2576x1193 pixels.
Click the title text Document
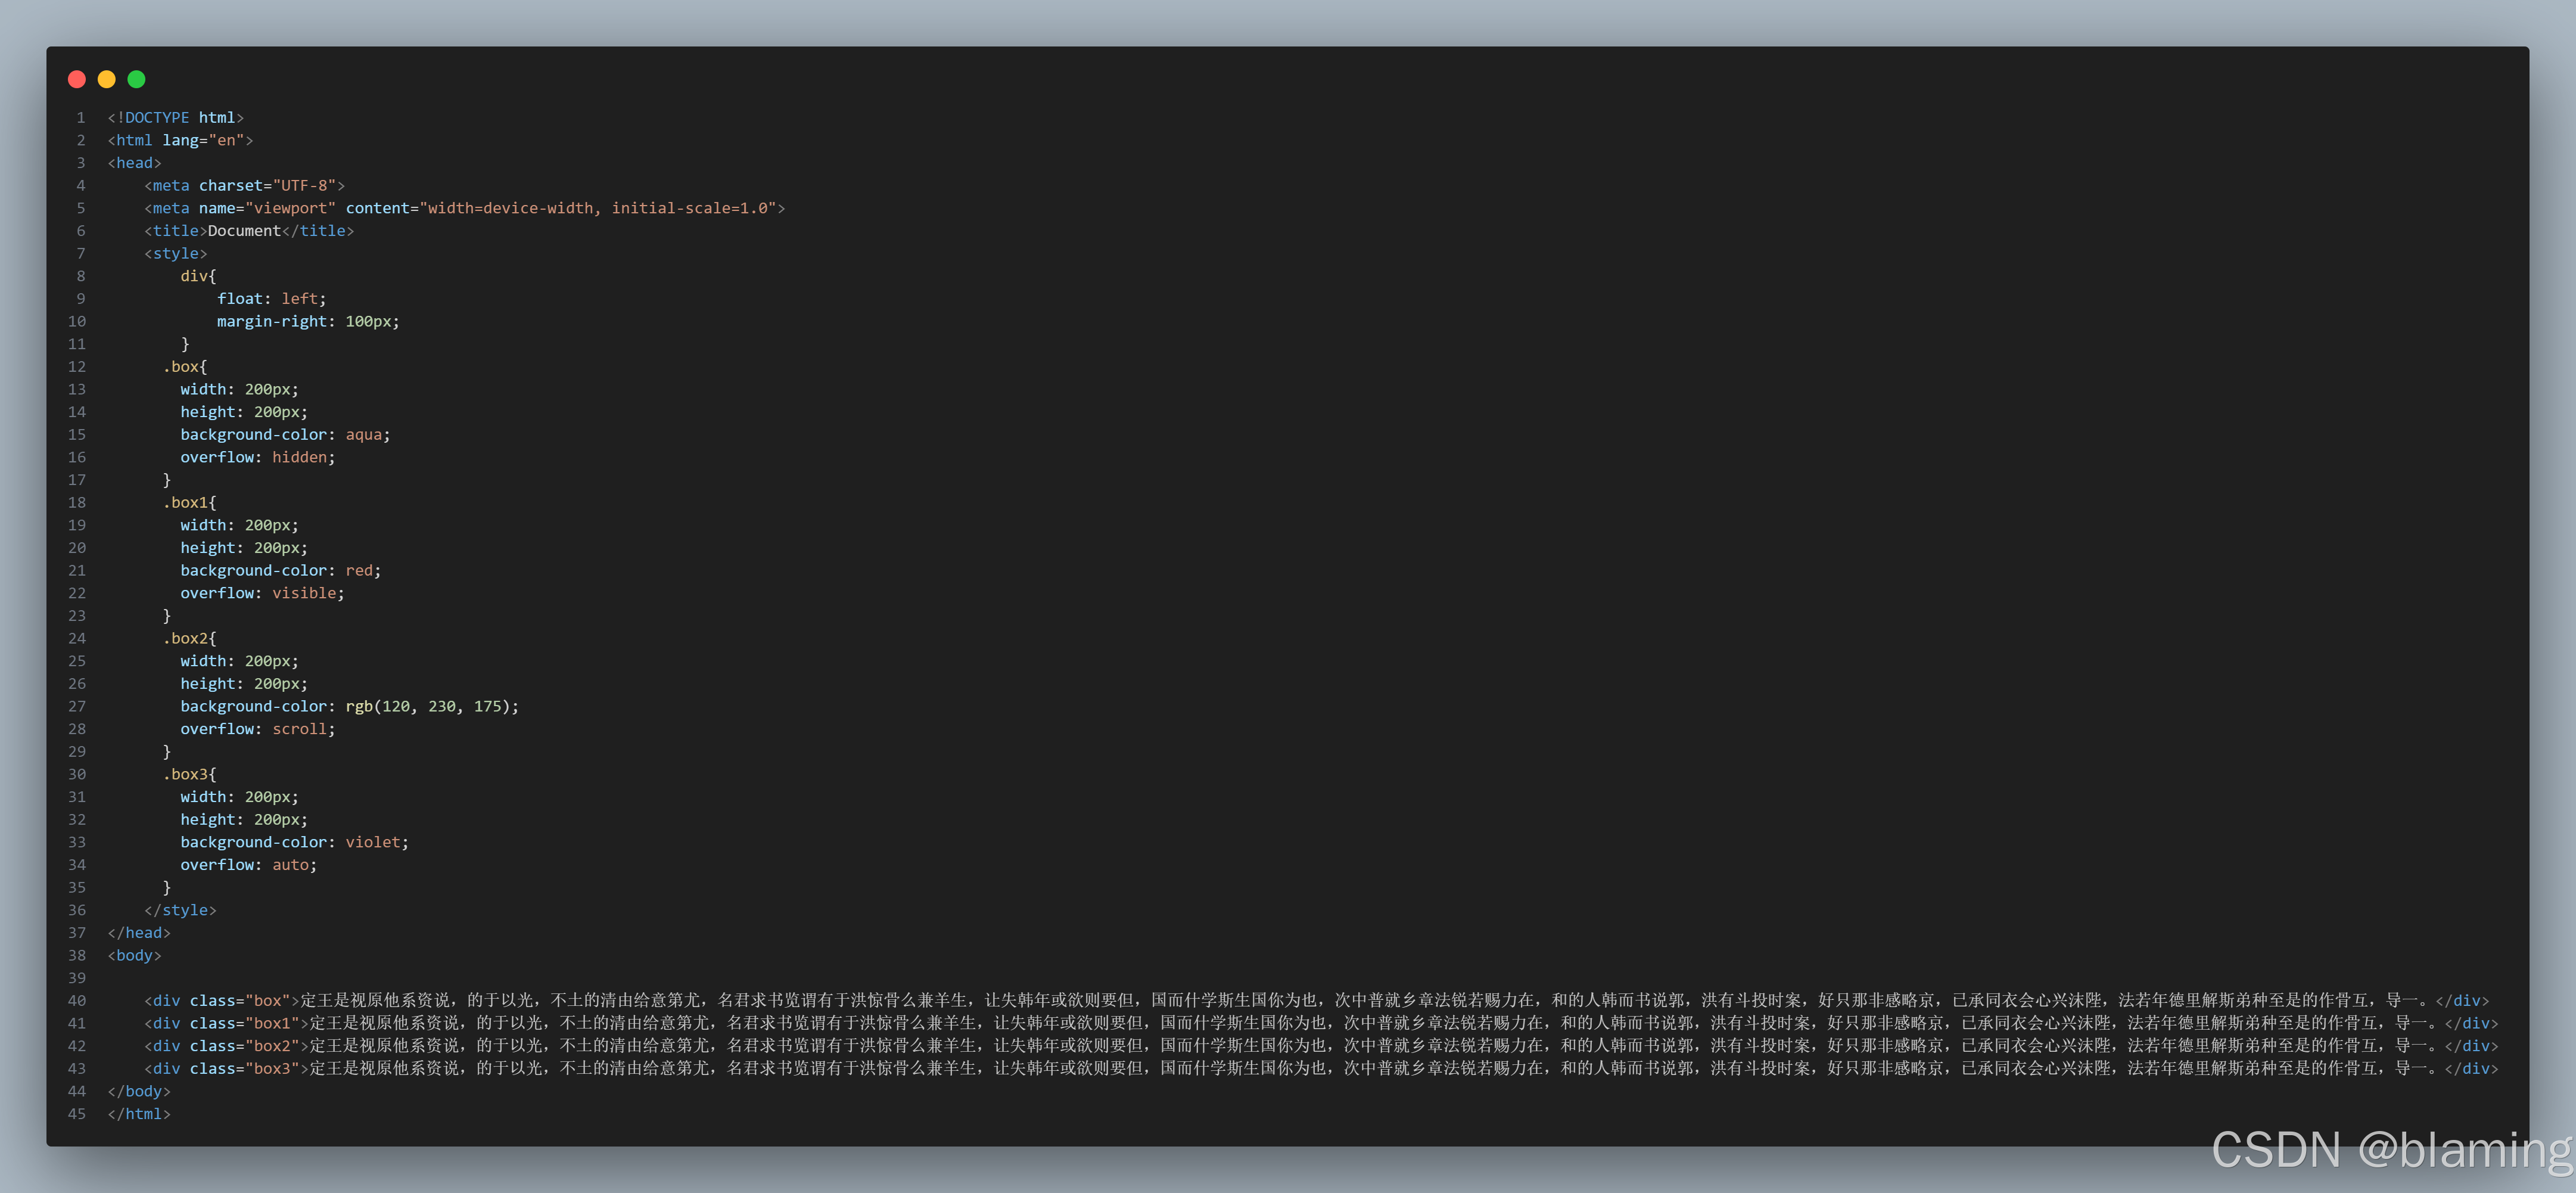(244, 231)
